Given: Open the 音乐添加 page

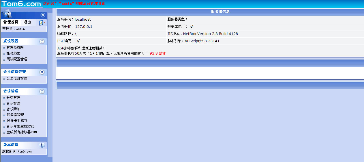Looking at the screenshot, I should coord(13,109).
